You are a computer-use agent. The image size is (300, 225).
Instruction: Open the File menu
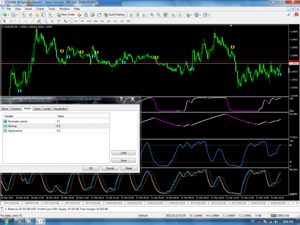pyautogui.click(x=9, y=9)
